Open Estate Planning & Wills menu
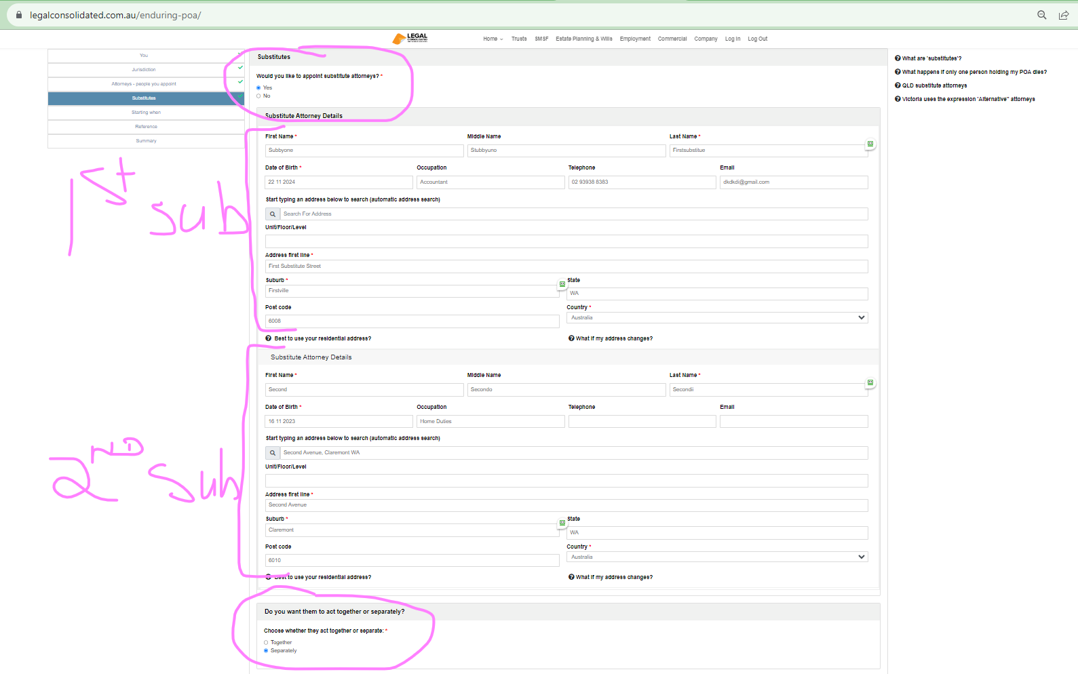This screenshot has width=1078, height=674. [584, 39]
